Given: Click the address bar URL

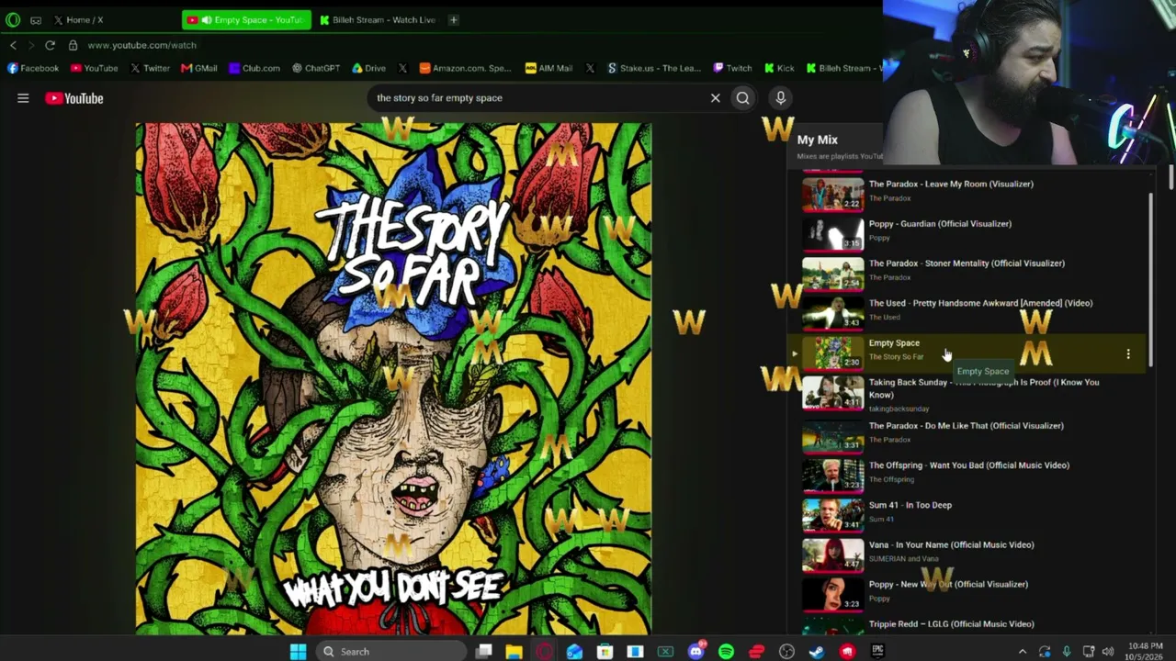Looking at the screenshot, I should coord(142,45).
